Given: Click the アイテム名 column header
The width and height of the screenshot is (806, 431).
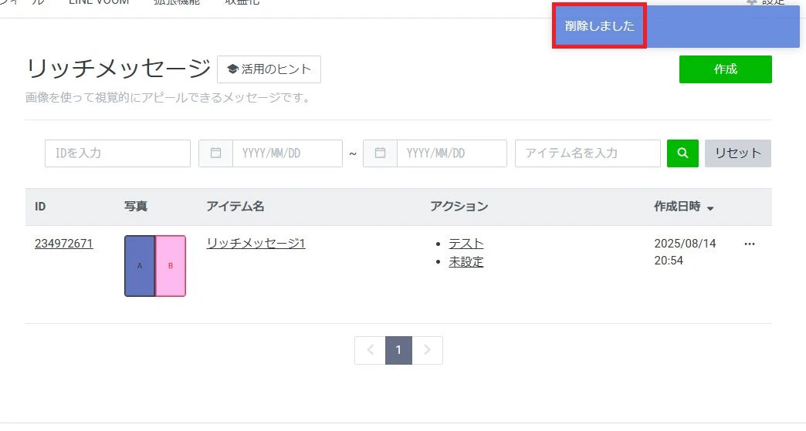Looking at the screenshot, I should point(235,207).
